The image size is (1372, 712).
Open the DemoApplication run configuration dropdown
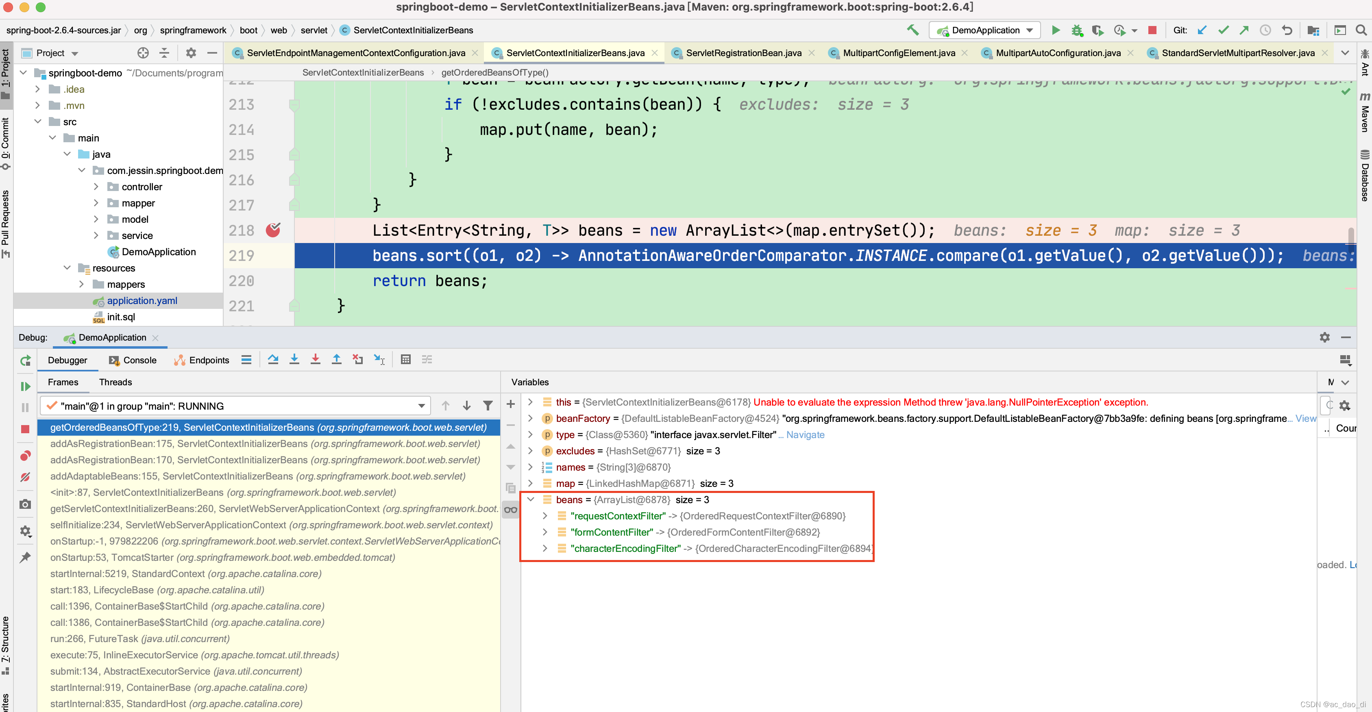(x=985, y=30)
